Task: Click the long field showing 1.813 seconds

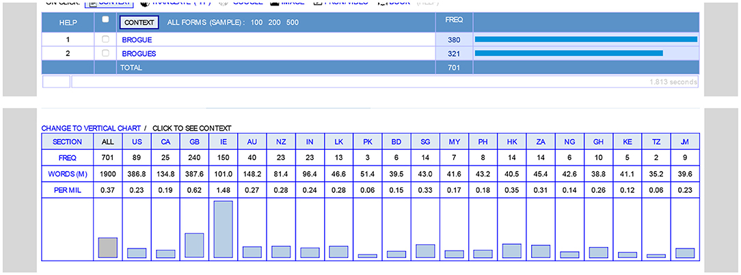Action: tap(385, 82)
